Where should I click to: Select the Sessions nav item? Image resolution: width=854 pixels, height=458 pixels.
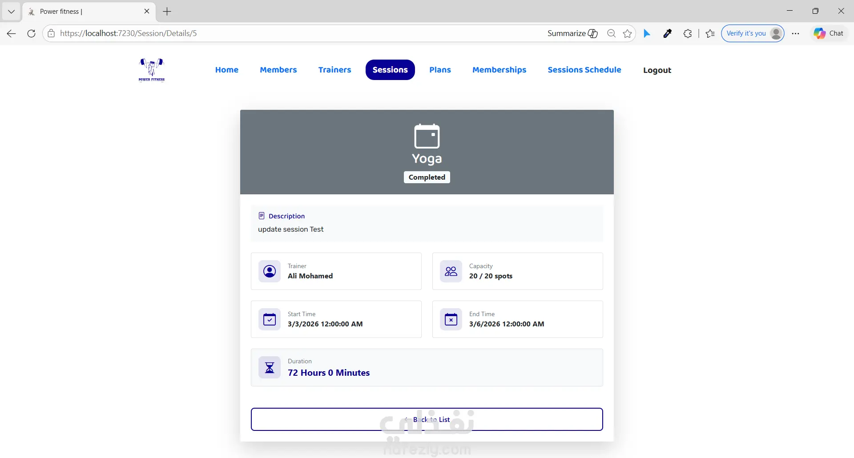pyautogui.click(x=390, y=70)
